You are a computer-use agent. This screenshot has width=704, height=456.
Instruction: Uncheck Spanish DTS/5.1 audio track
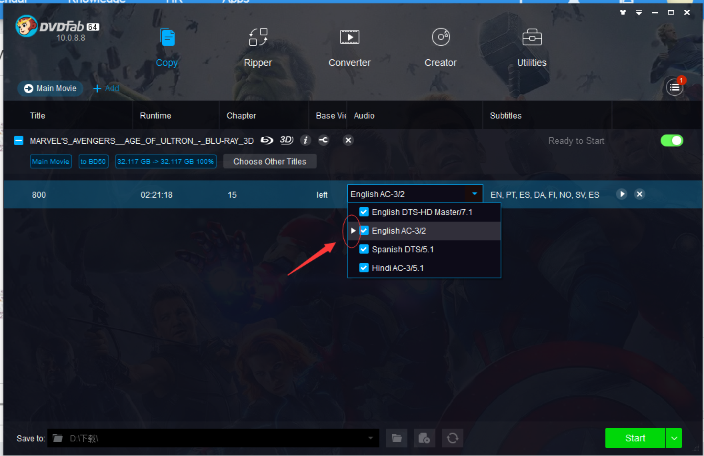point(364,249)
